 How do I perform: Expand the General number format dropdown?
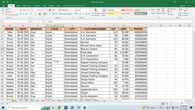click(x=89, y=10)
